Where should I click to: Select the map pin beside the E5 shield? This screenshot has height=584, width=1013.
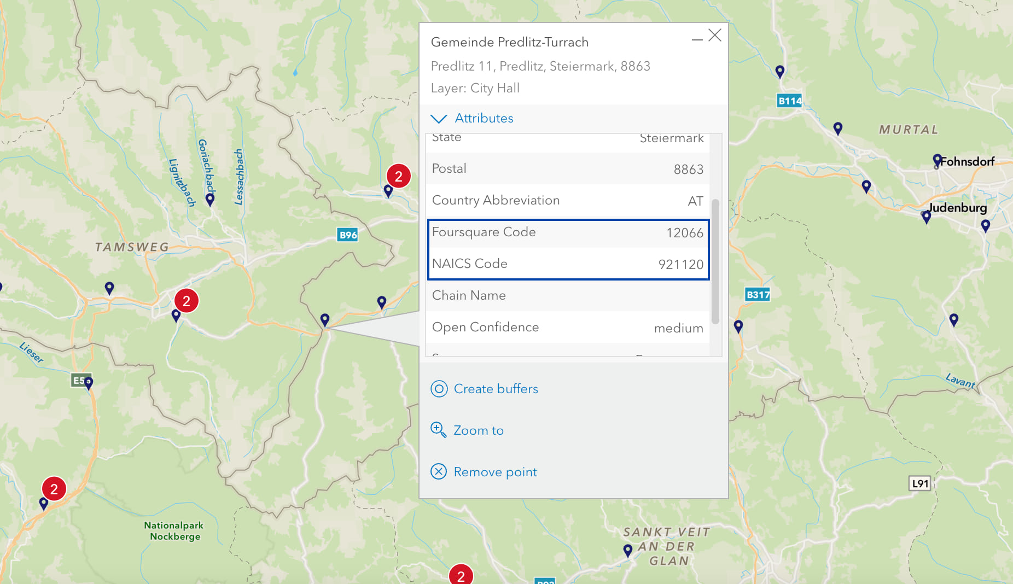click(x=89, y=383)
